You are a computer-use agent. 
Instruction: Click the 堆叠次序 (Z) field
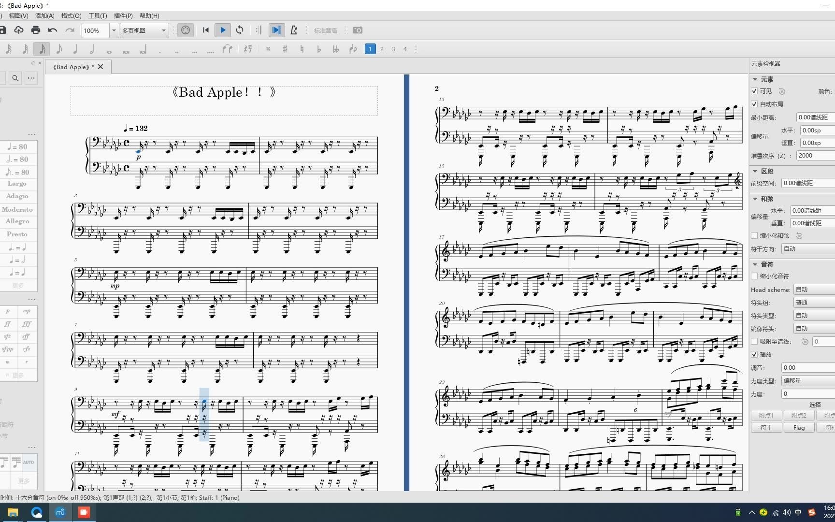pyautogui.click(x=816, y=156)
